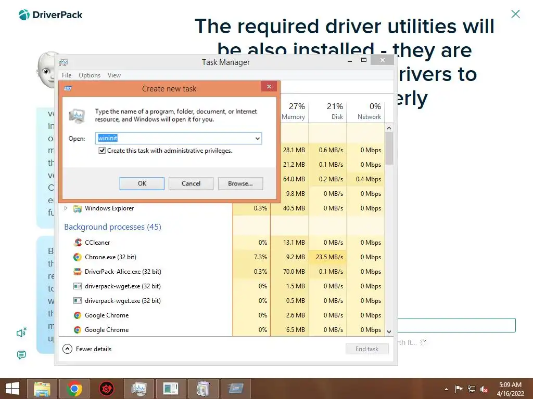The image size is (533, 399).
Task: Click the 7.3% CPU value
Action: click(x=260, y=257)
